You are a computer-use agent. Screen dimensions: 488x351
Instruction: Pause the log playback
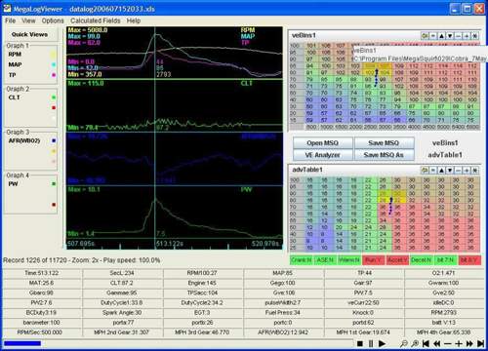(371, 343)
